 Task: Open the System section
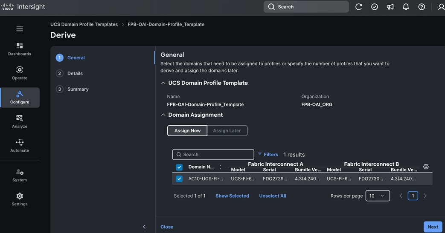point(20,175)
